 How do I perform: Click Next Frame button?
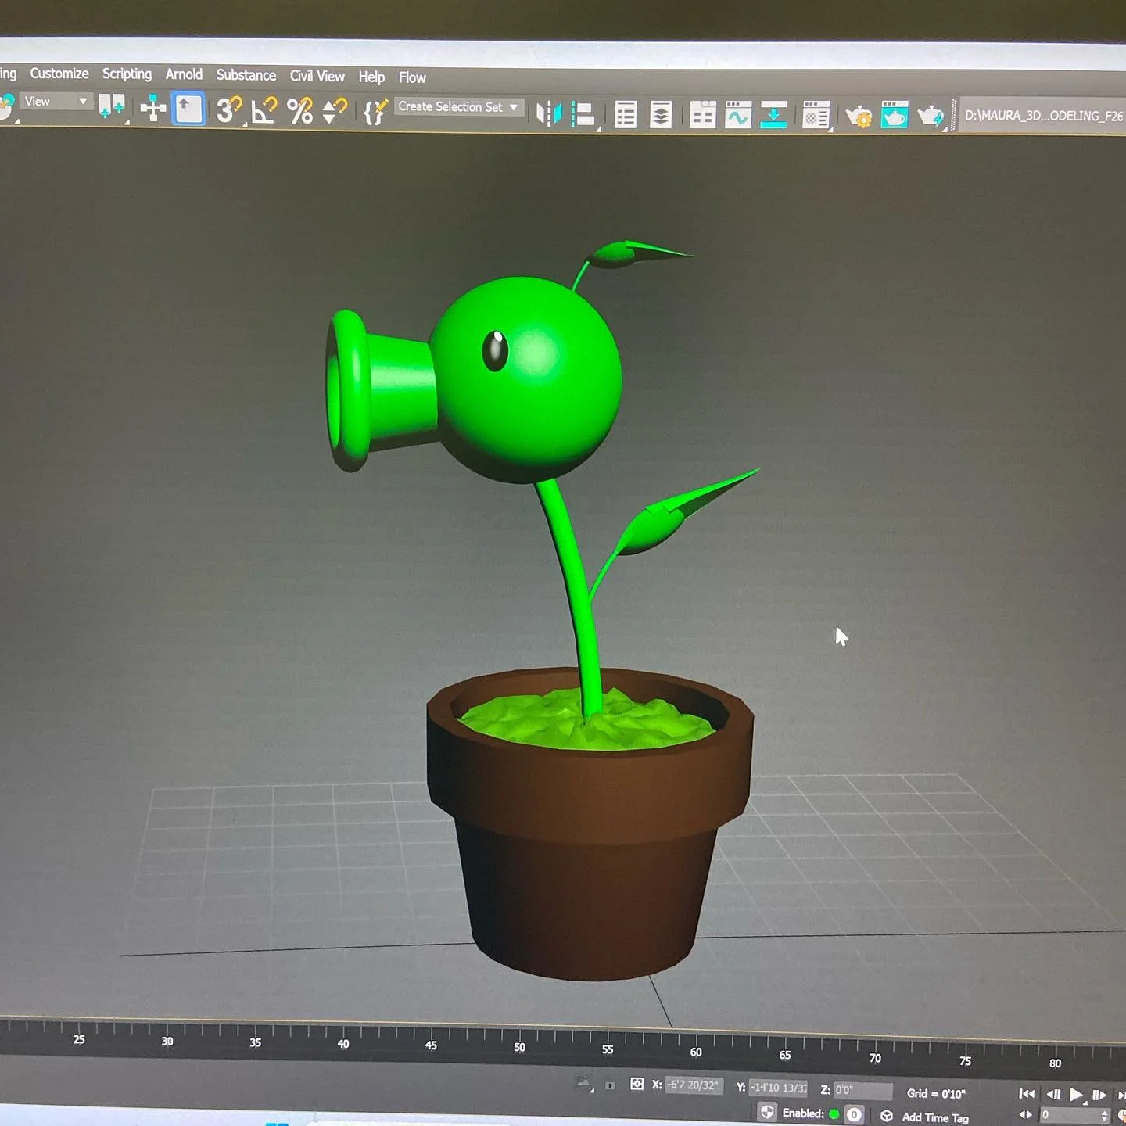[x=1099, y=1095]
